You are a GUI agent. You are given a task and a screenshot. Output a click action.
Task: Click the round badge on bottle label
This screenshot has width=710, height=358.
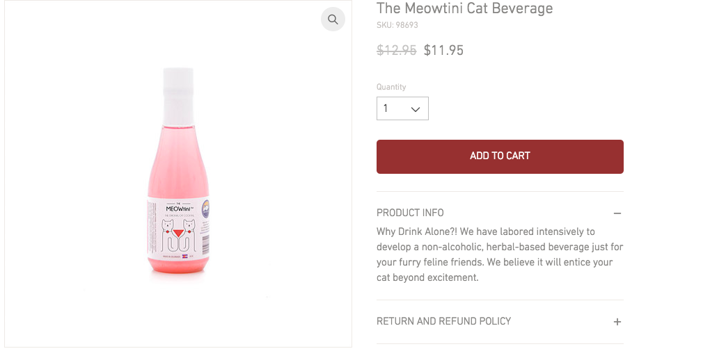click(205, 209)
